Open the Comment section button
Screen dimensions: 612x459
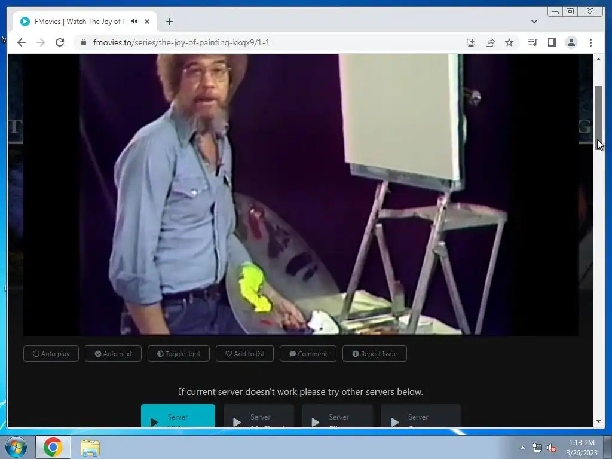coord(308,354)
